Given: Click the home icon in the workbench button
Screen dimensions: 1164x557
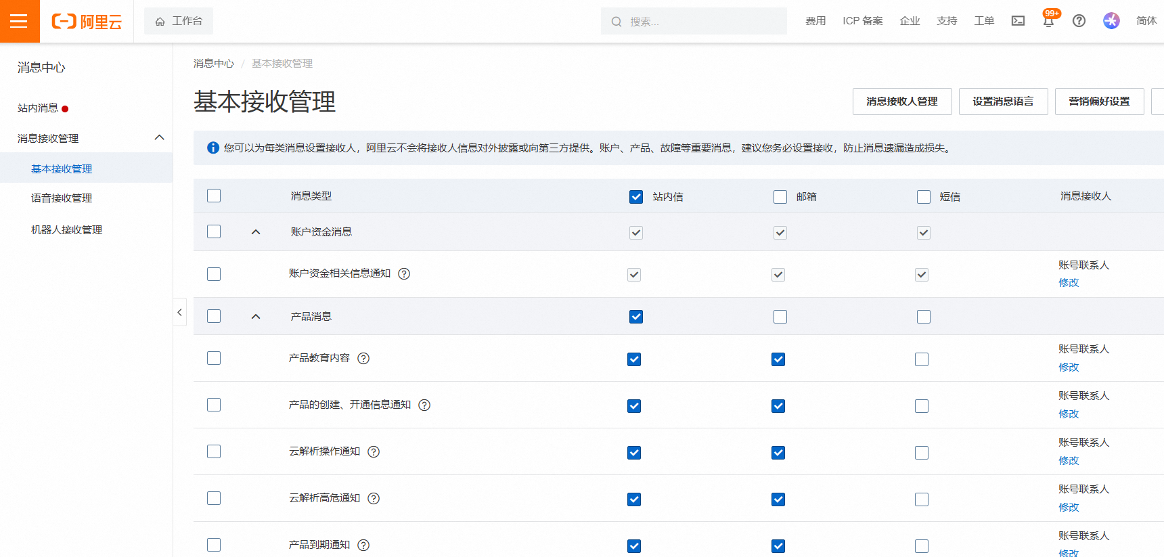Looking at the screenshot, I should click(x=160, y=22).
